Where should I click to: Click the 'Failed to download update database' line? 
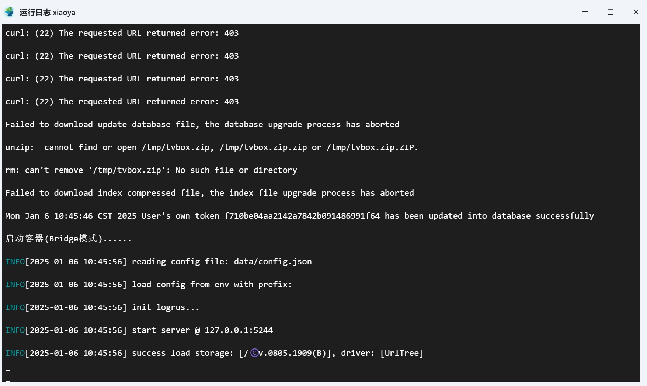pos(202,125)
